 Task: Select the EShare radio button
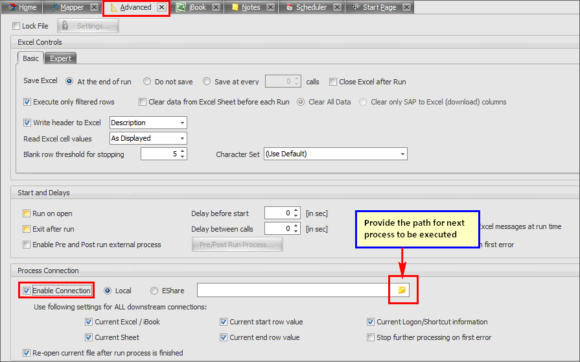click(154, 291)
